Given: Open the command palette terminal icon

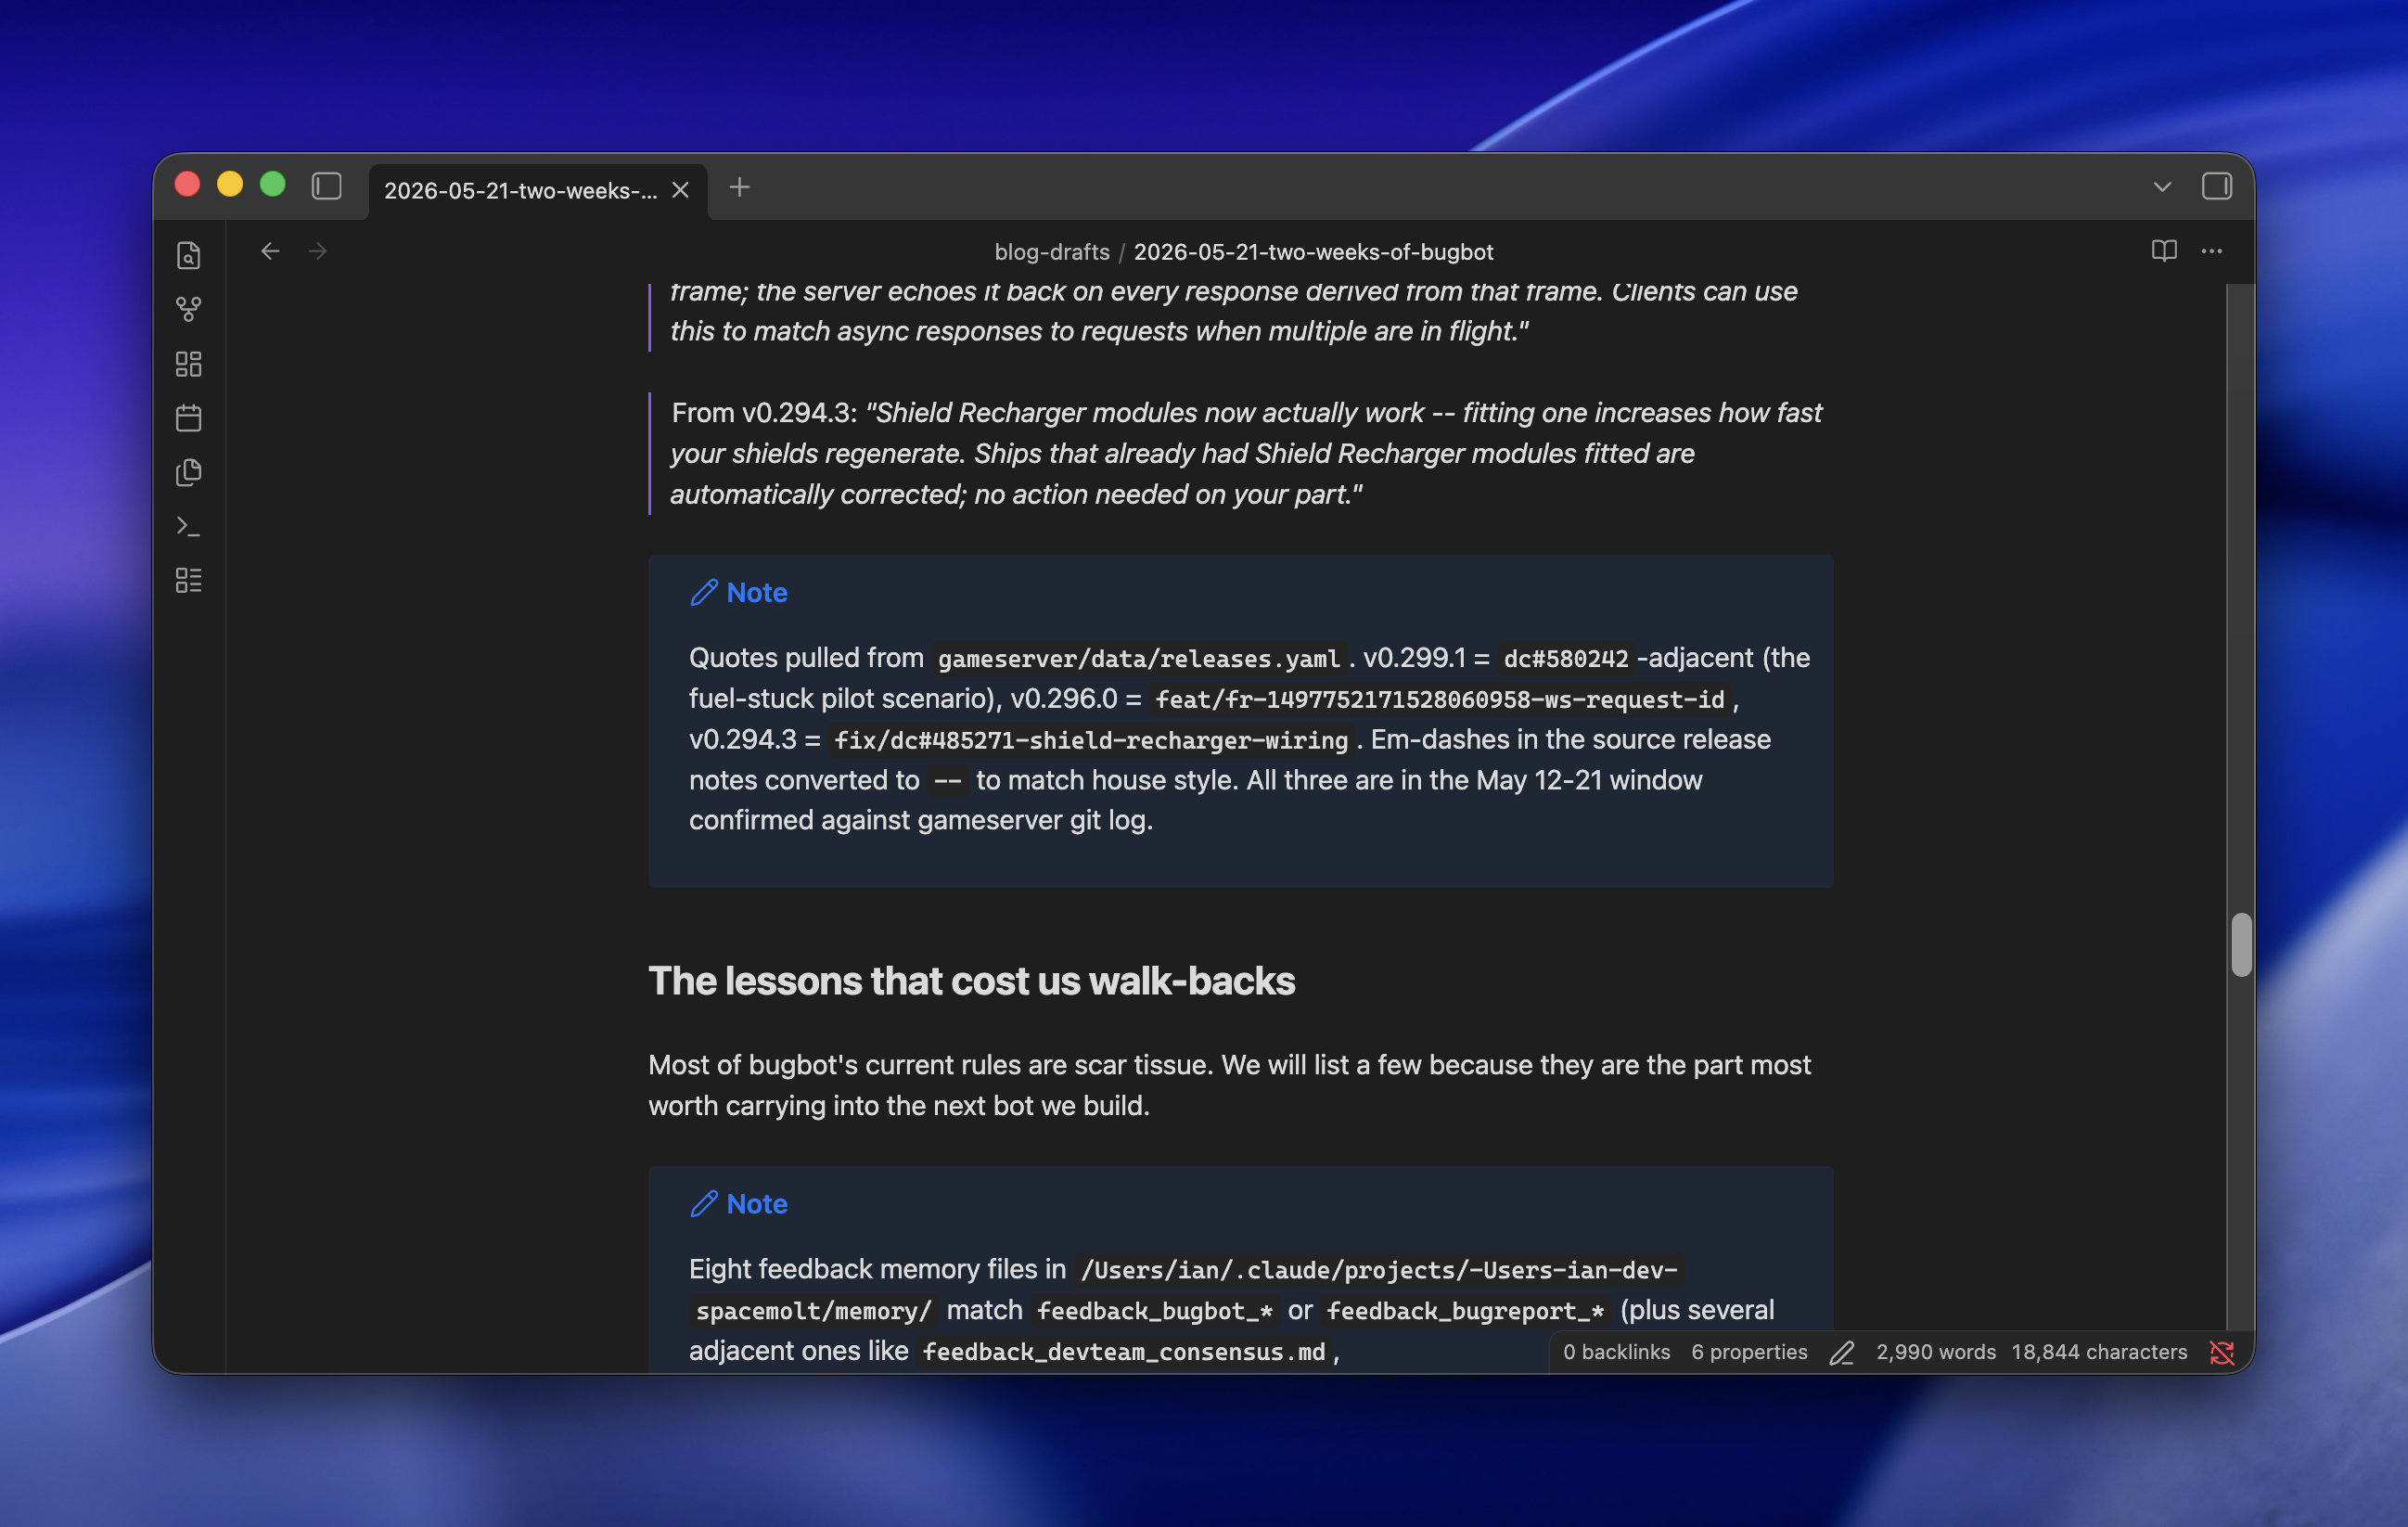Looking at the screenshot, I should tap(188, 526).
